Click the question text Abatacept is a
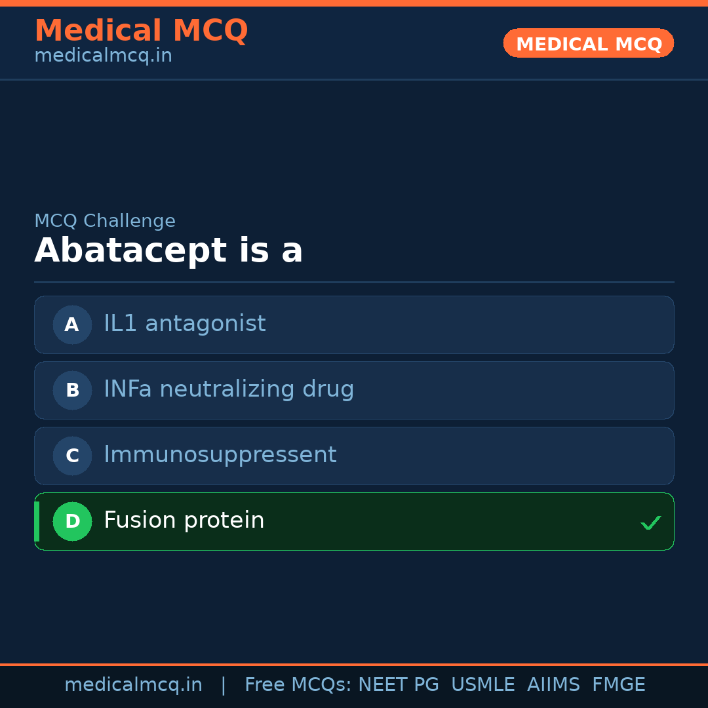The width and height of the screenshot is (708, 708). (x=168, y=250)
